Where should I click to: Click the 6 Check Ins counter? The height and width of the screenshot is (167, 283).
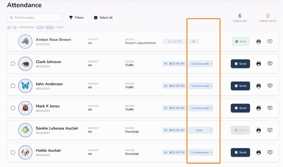[x=240, y=18]
